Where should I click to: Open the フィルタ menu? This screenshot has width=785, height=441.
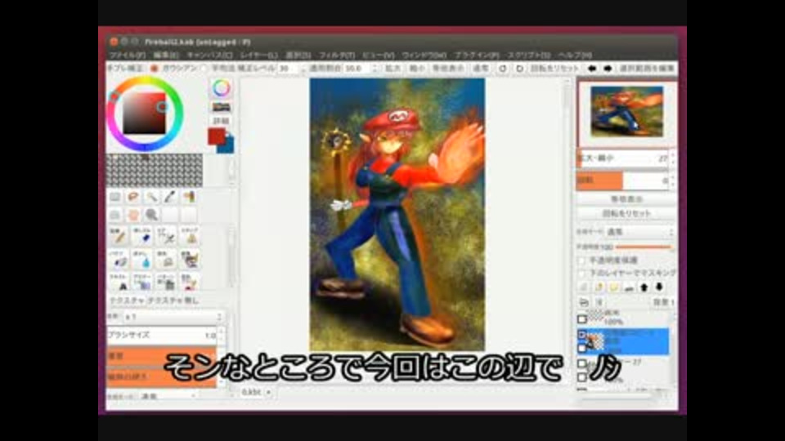[336, 55]
